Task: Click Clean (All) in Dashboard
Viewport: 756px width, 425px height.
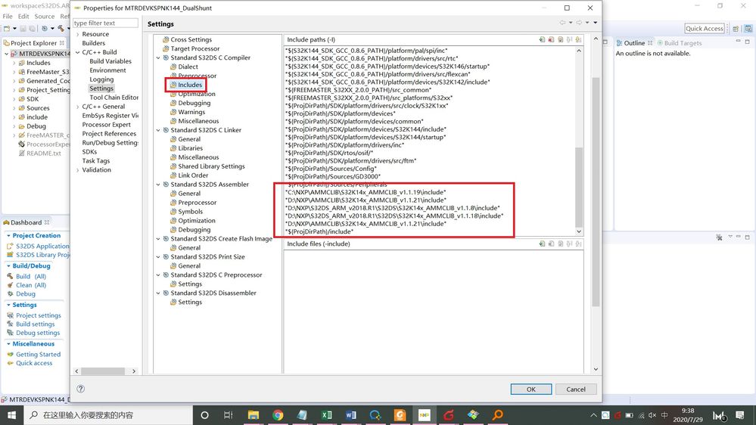Action: tap(31, 285)
